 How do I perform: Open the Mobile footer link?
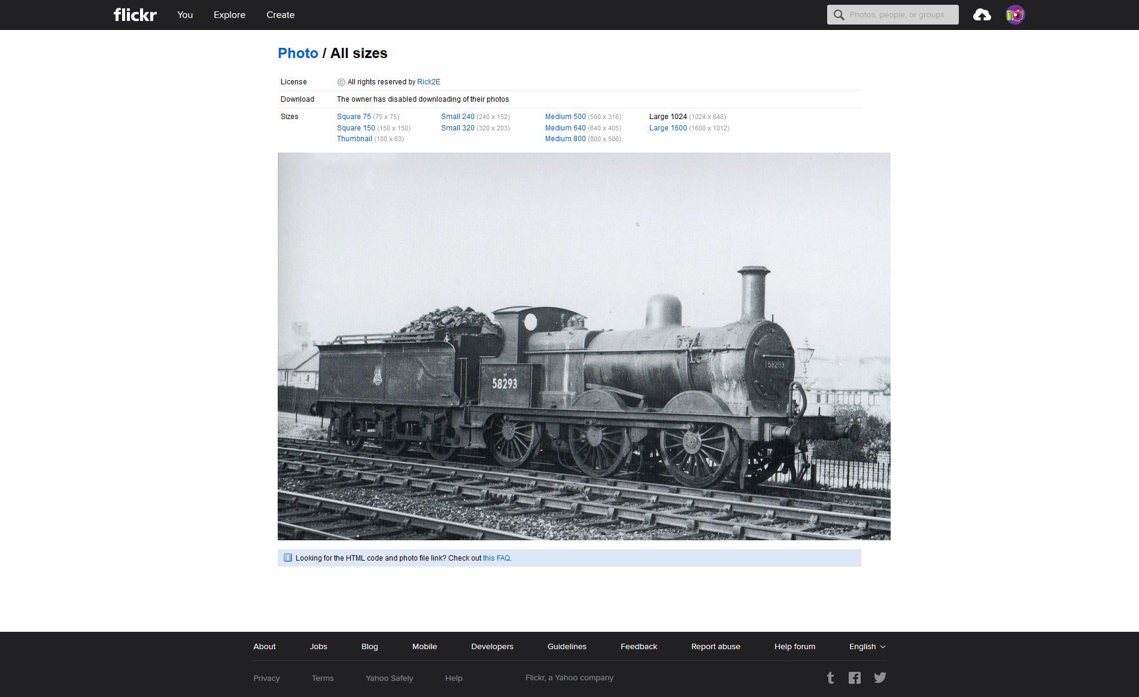424,647
